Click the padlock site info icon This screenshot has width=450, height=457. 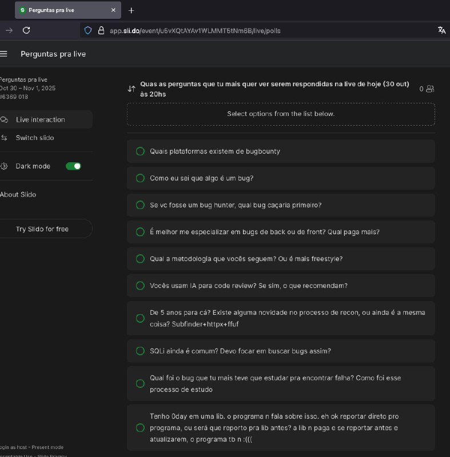101,30
